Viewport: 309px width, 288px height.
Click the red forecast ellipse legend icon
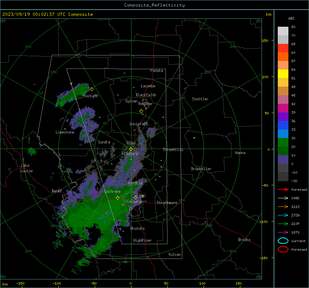tap(283, 249)
